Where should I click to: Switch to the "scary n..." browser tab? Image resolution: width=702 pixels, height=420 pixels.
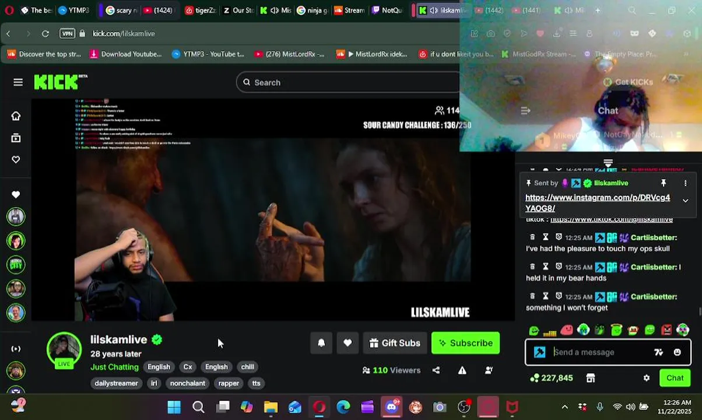[x=121, y=10]
